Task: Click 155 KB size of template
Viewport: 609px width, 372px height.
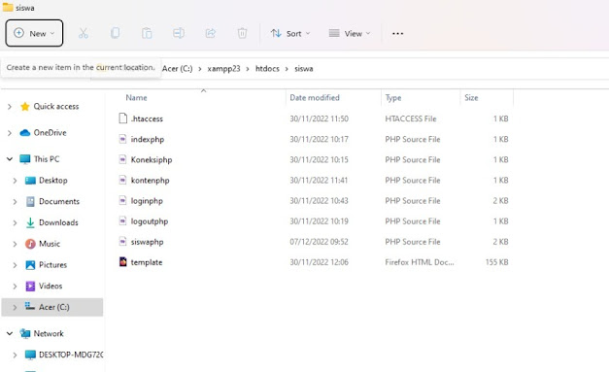Action: [x=496, y=262]
